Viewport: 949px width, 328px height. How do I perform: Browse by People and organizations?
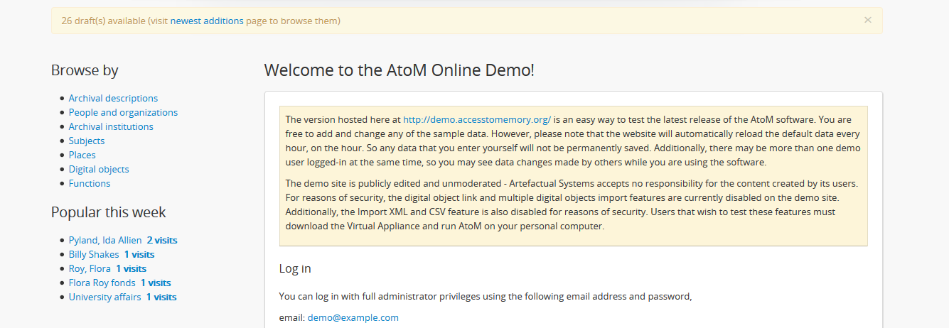[x=123, y=112]
